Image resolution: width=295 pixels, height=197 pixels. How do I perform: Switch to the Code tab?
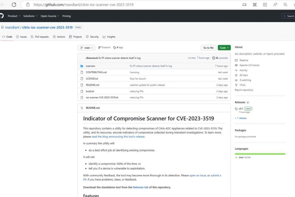tap(7, 37)
